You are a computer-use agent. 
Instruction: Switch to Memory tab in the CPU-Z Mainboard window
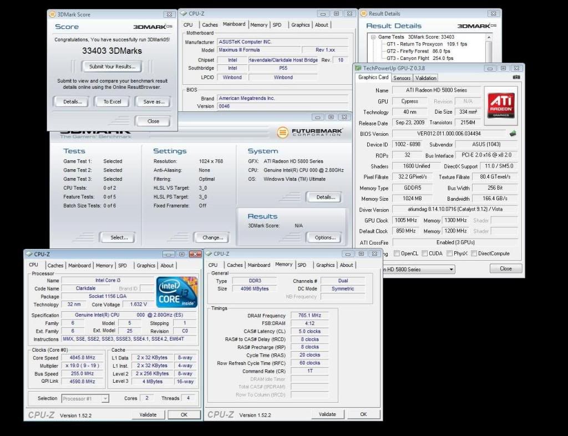258,24
